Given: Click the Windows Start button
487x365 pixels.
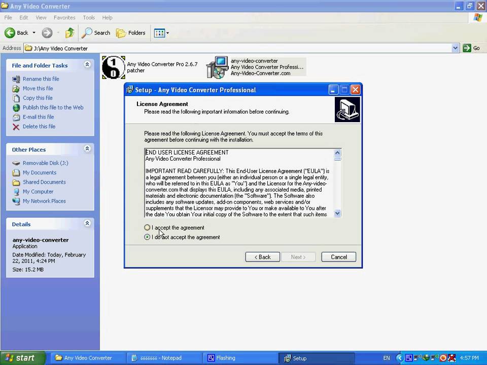Looking at the screenshot, I should click(23, 358).
